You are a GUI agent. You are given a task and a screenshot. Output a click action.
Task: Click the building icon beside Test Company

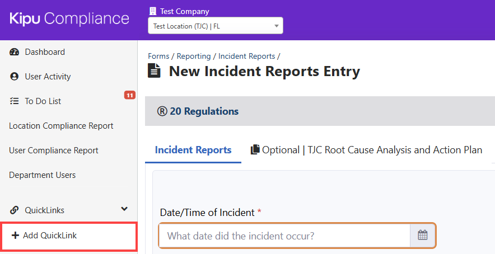153,11
